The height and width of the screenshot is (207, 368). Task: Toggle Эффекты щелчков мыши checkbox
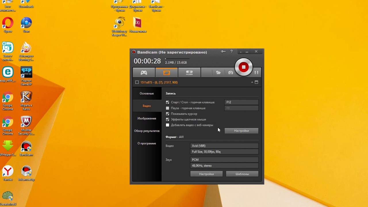click(168, 119)
